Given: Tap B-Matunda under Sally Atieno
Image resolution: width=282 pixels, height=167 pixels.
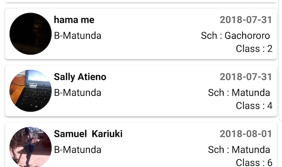Looking at the screenshot, I should 77,93.
